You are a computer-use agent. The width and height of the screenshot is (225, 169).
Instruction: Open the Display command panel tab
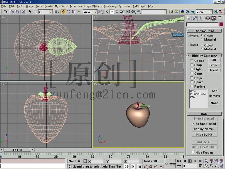click(x=214, y=18)
